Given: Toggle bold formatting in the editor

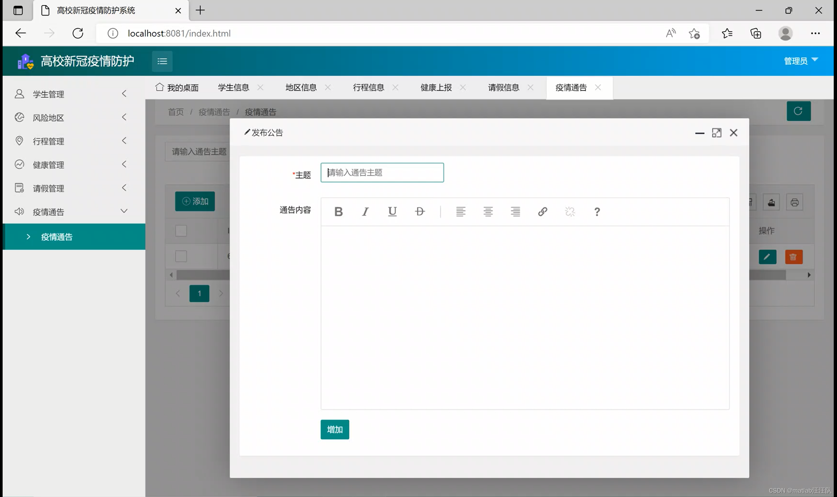Looking at the screenshot, I should point(338,212).
